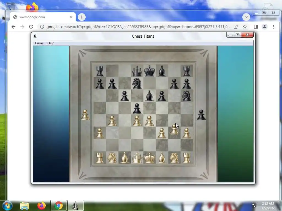282x211 pixels.
Task: Select the black rook on h8 corner
Action: pyautogui.click(x=187, y=71)
